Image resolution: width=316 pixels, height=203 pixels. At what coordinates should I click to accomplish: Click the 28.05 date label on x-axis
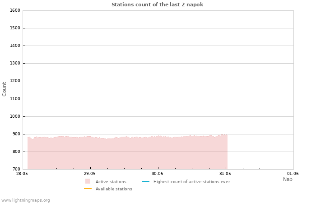pyautogui.click(x=22, y=173)
